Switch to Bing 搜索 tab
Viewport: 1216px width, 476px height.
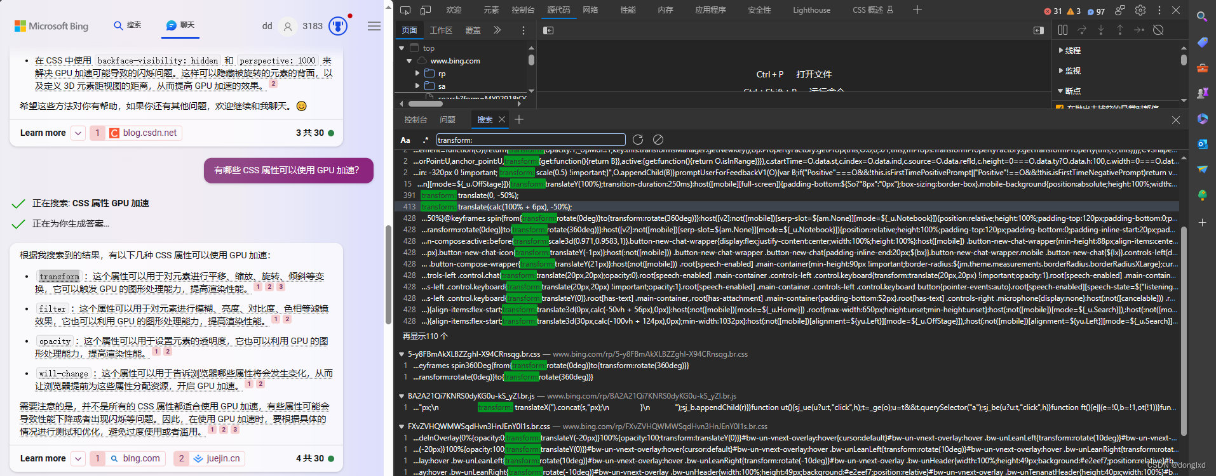pos(127,25)
